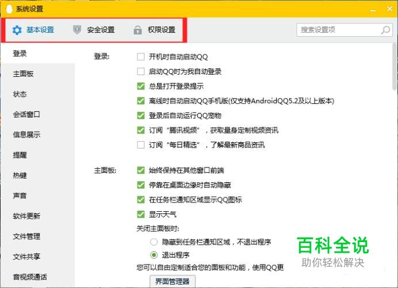Open the 界面管理器 button
Image resolution: width=398 pixels, height=288 pixels.
tap(173, 281)
